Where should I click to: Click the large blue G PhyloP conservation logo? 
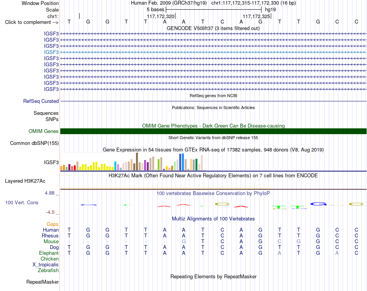point(318,204)
